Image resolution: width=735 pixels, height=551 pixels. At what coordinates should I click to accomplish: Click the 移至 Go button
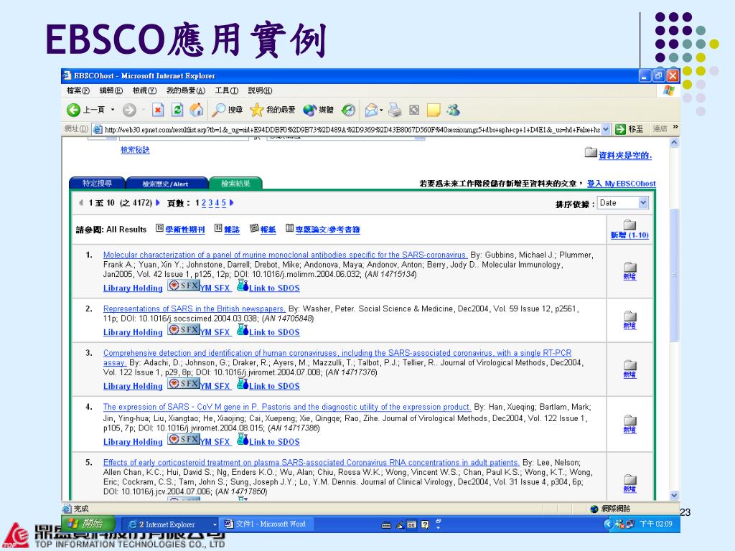click(x=629, y=129)
